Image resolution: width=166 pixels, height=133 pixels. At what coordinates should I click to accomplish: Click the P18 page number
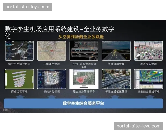click(5, 110)
